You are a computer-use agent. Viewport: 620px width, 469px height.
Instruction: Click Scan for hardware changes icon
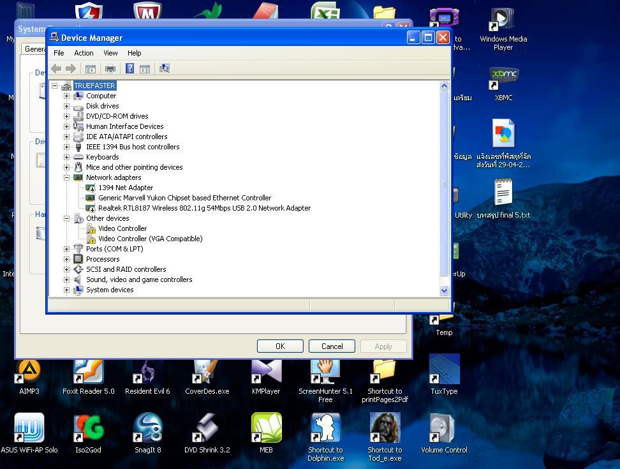click(165, 69)
